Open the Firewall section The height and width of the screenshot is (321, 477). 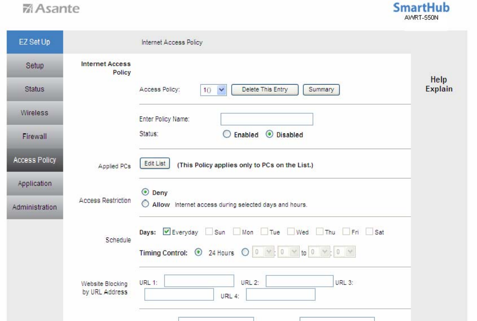pos(35,136)
